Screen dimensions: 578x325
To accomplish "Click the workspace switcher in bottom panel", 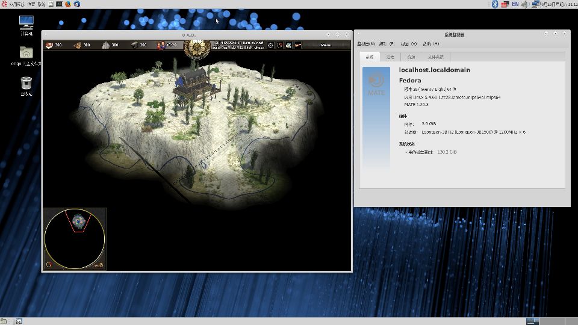I will coord(551,321).
